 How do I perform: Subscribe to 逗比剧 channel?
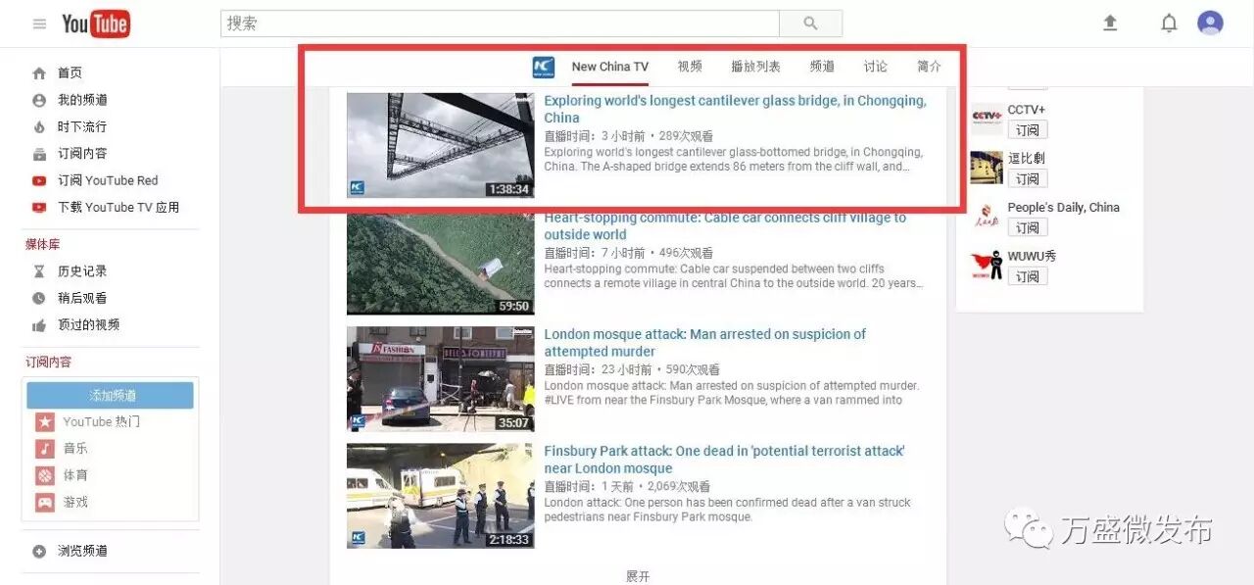[1027, 178]
